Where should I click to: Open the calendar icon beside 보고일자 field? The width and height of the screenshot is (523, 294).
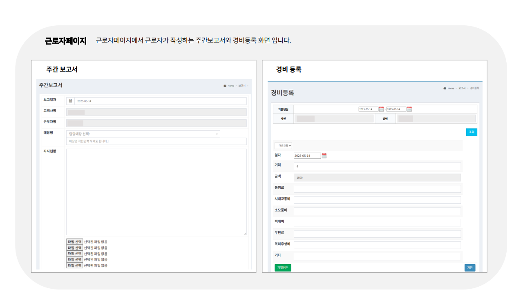70,101
